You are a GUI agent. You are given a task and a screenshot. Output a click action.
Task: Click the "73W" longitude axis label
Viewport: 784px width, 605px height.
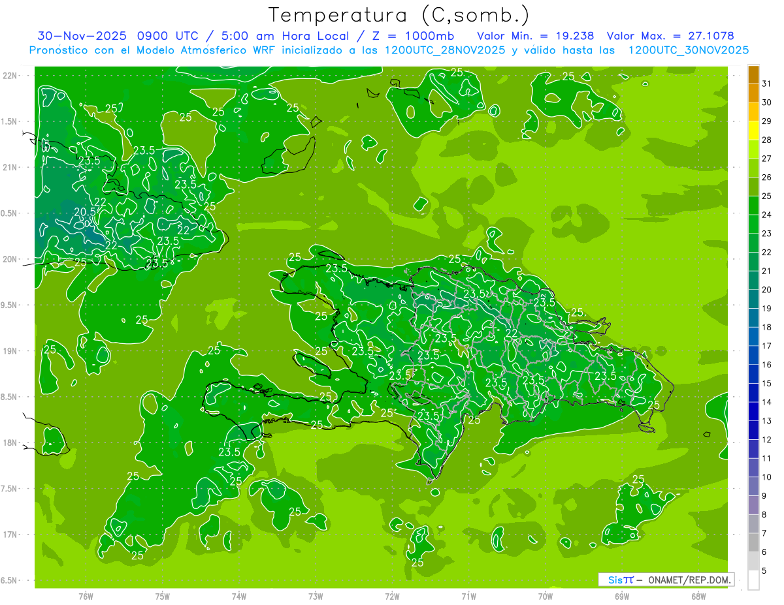click(x=316, y=596)
